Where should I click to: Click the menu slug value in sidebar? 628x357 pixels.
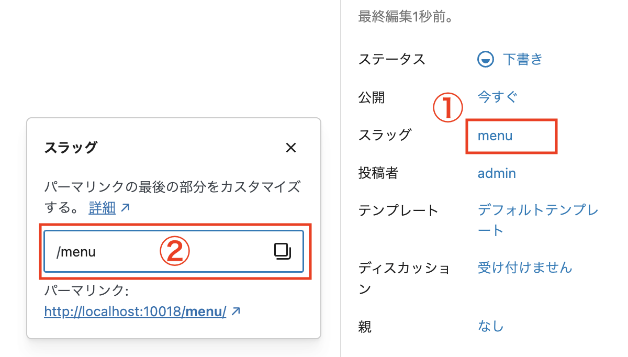(x=495, y=136)
